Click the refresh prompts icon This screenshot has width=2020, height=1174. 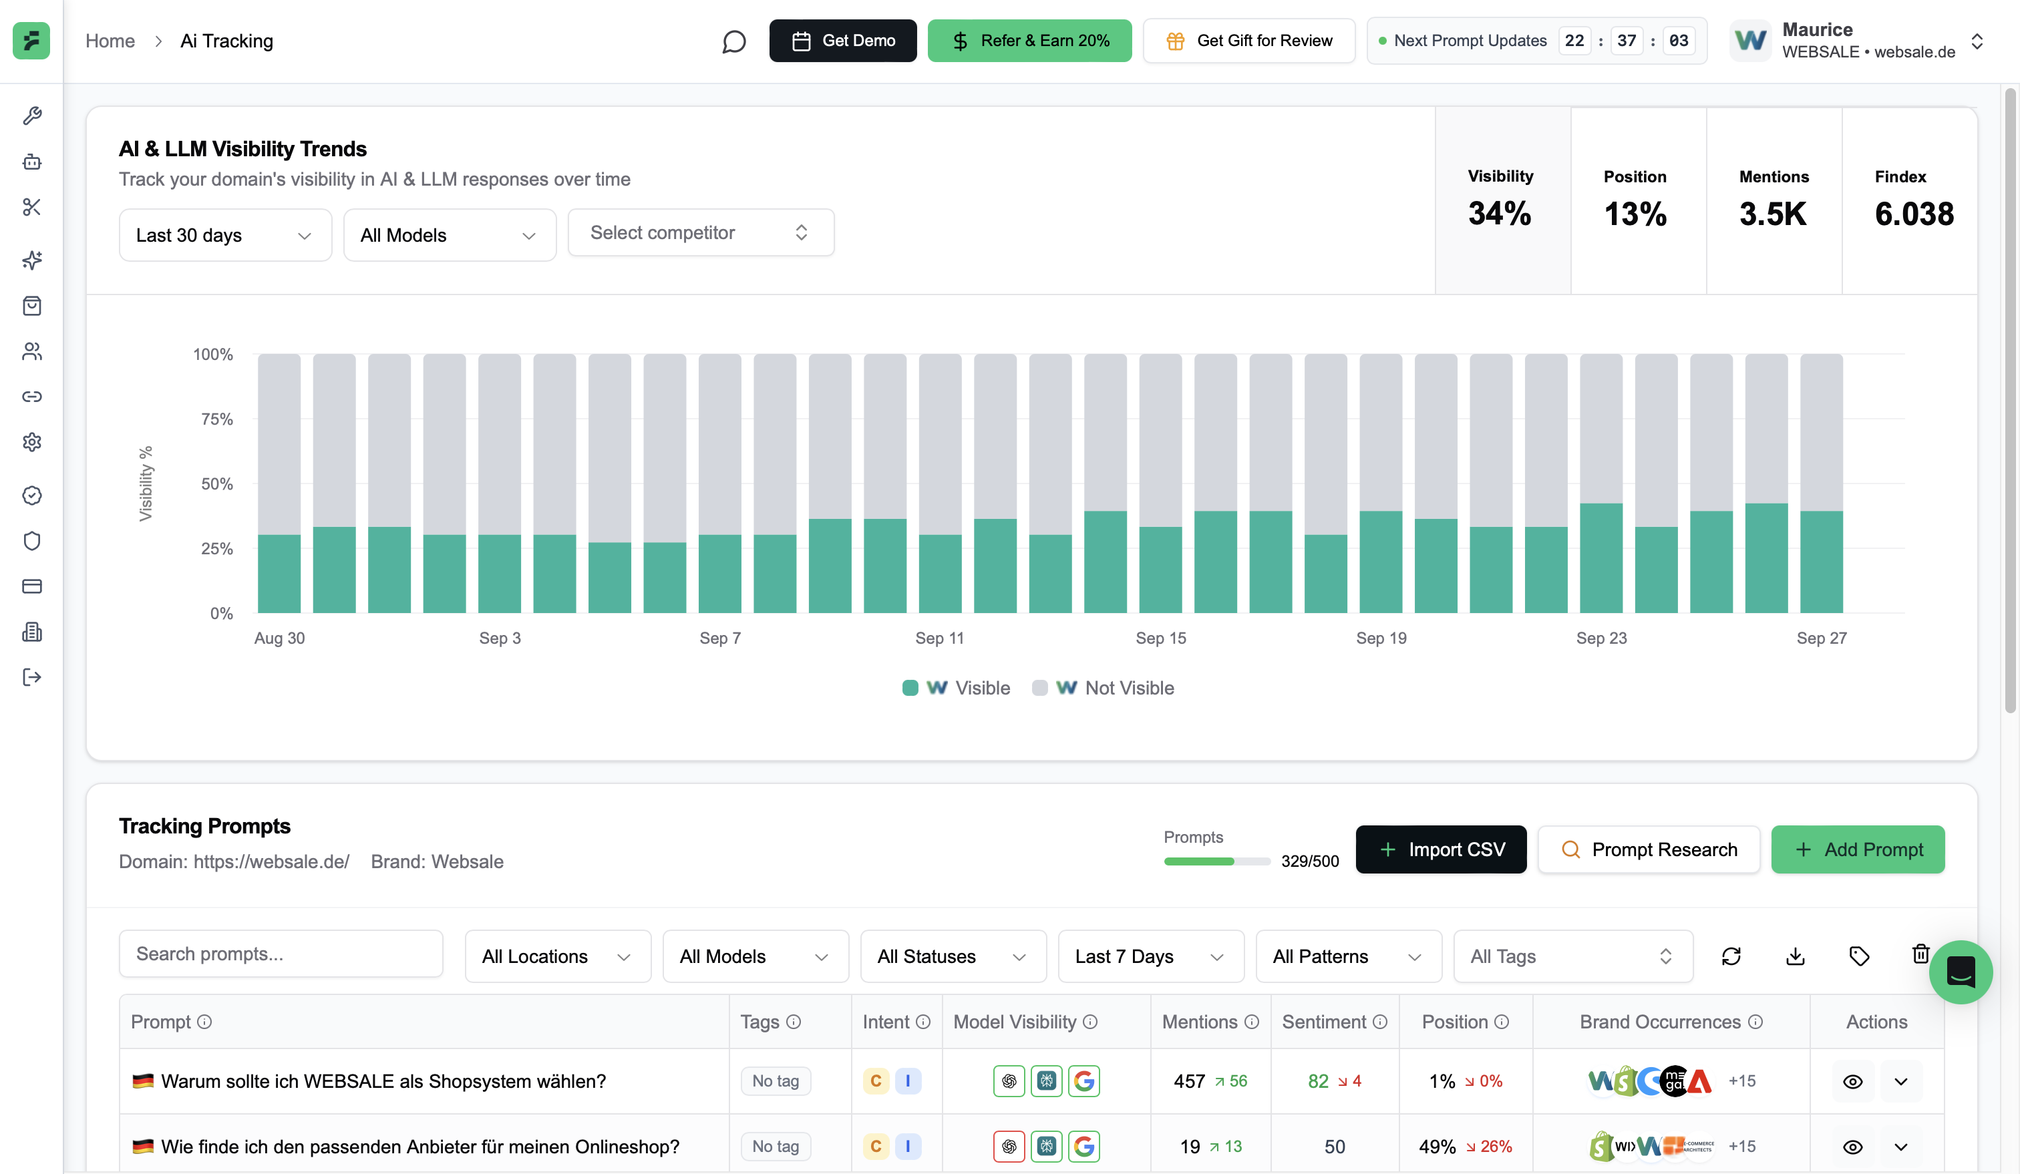click(1731, 956)
